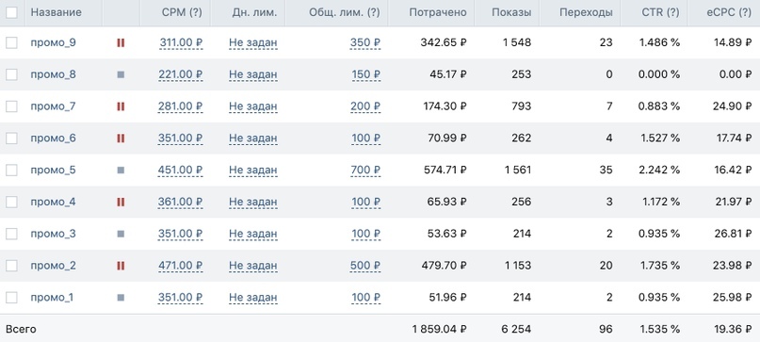The image size is (760, 342).
Task: Edit the 700 ₽ total limit of промо_5
Action: [365, 171]
